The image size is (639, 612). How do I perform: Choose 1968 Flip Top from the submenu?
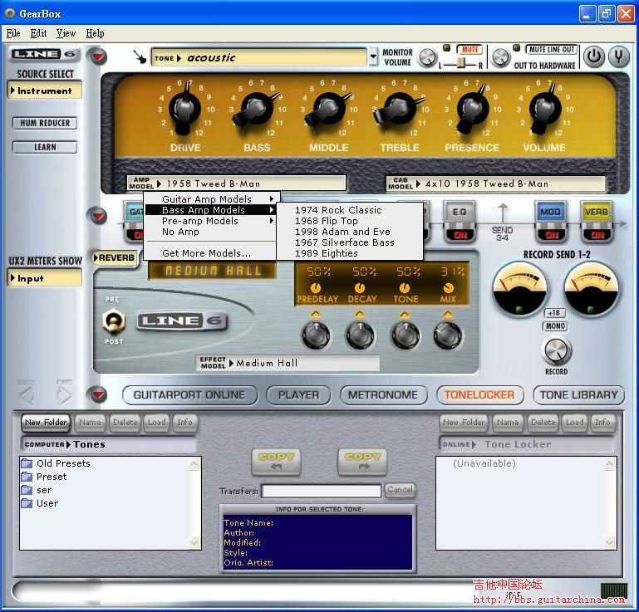pos(326,221)
